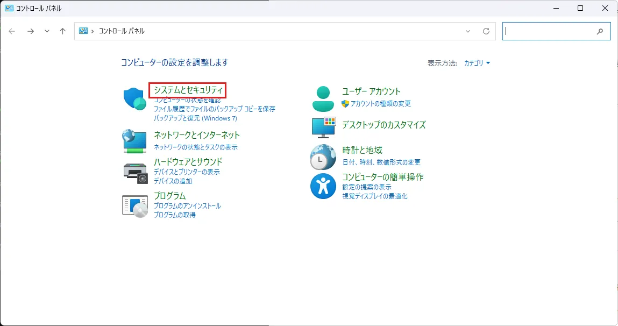Viewport: 618px width, 326px height.
Task: Open プログラムの取得 link
Action: tap(174, 215)
